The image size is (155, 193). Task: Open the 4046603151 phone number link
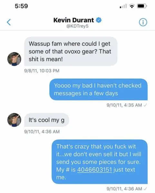pos(94,170)
